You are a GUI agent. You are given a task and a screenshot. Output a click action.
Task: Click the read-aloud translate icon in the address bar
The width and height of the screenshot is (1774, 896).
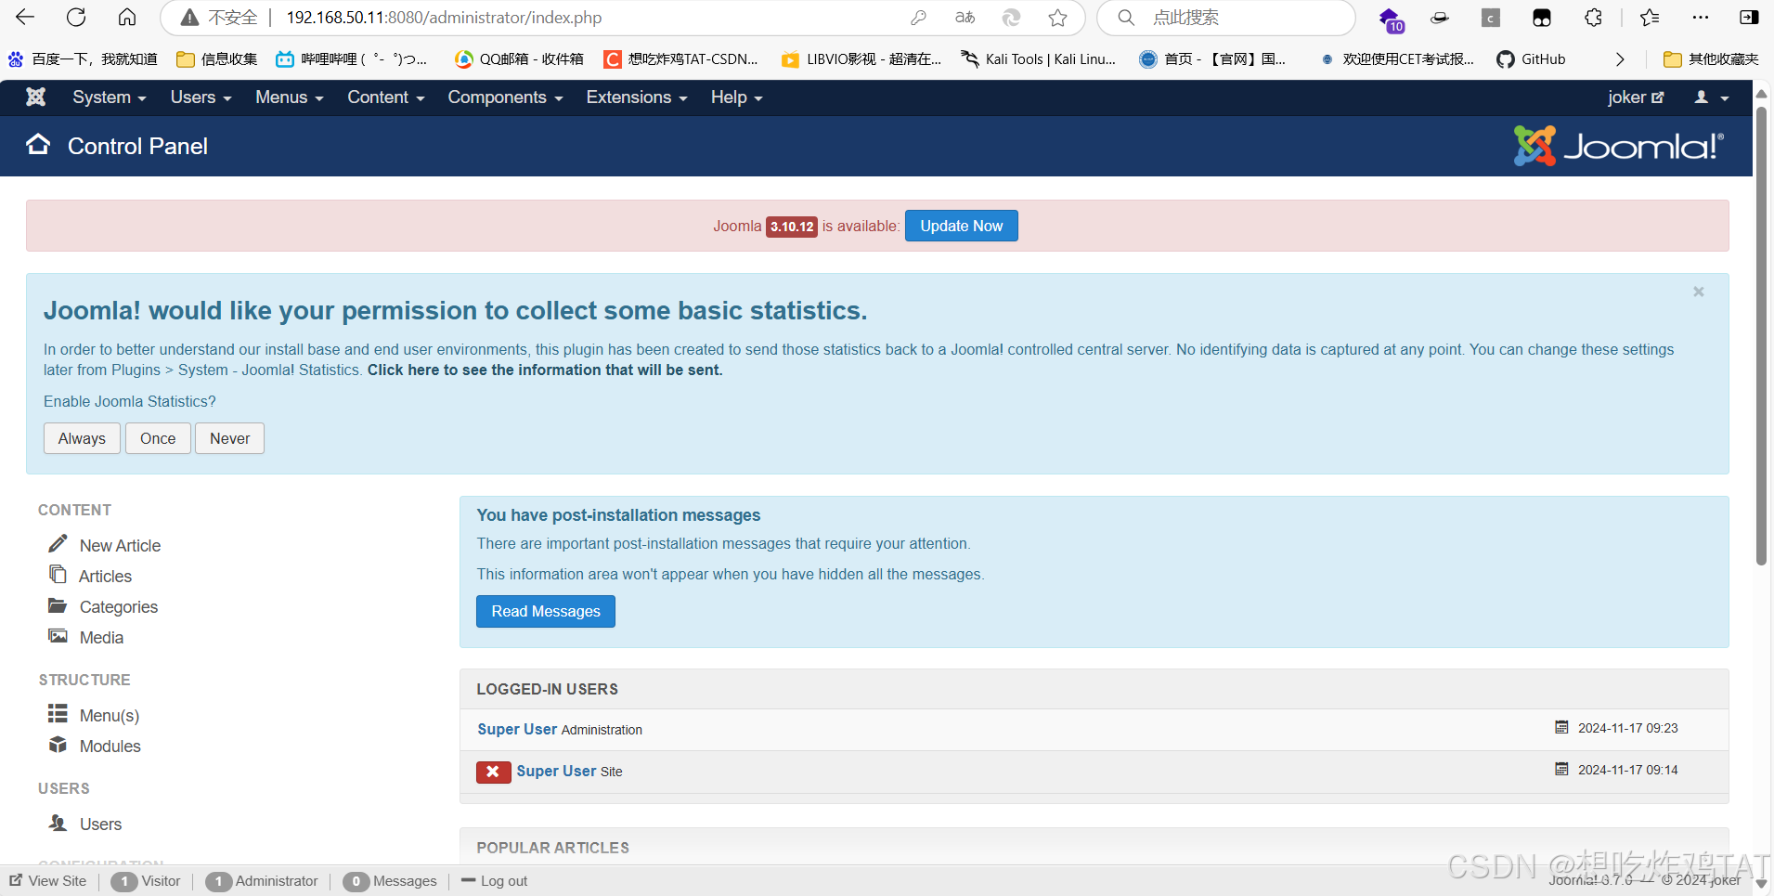pyautogui.click(x=965, y=18)
